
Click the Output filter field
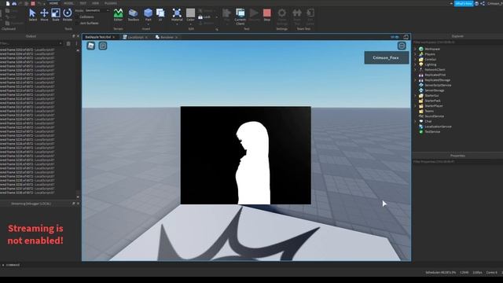coord(31,43)
